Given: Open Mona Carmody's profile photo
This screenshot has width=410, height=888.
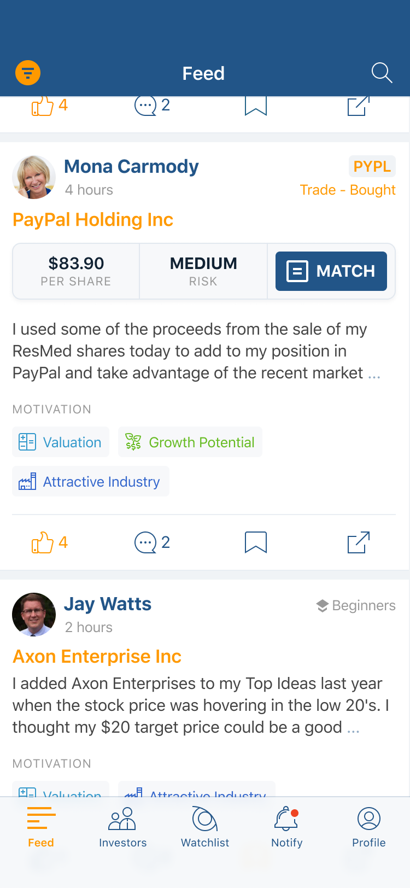Looking at the screenshot, I should [34, 177].
